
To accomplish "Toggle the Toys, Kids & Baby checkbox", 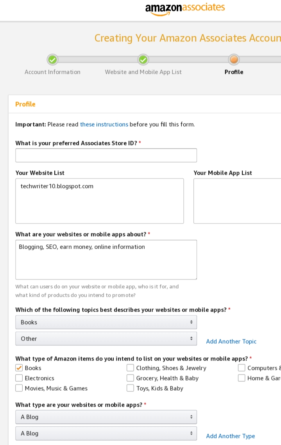I will pos(130,388).
